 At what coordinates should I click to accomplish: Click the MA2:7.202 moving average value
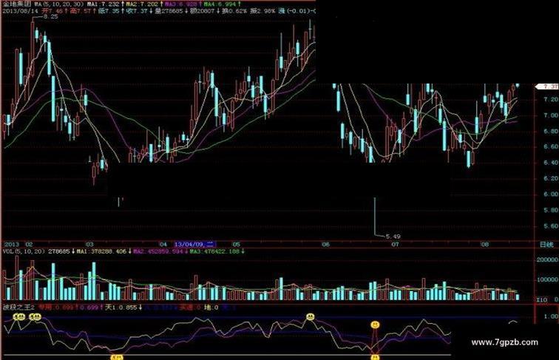141,4
